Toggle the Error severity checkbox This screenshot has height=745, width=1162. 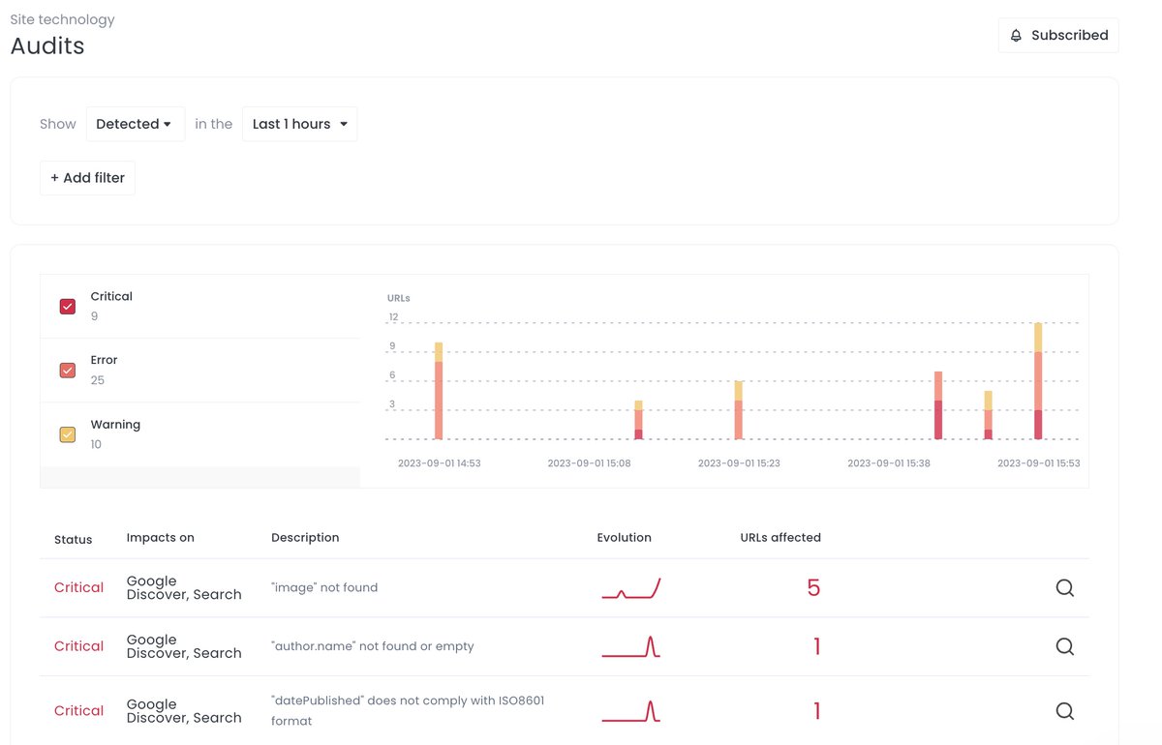(68, 371)
